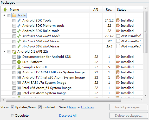The image size is (149, 120).
Task: Check the Samples for SDK checkbox
Action: (x=14, y=67)
